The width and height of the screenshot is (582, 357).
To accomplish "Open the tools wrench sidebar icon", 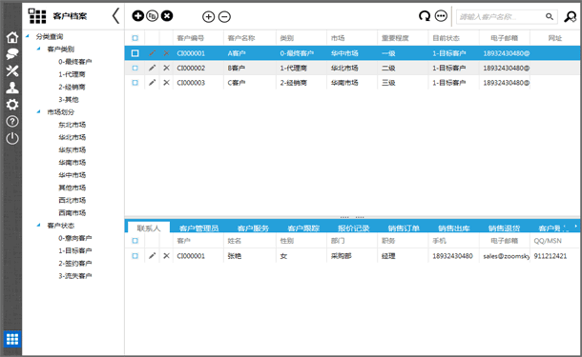I will 12,70.
